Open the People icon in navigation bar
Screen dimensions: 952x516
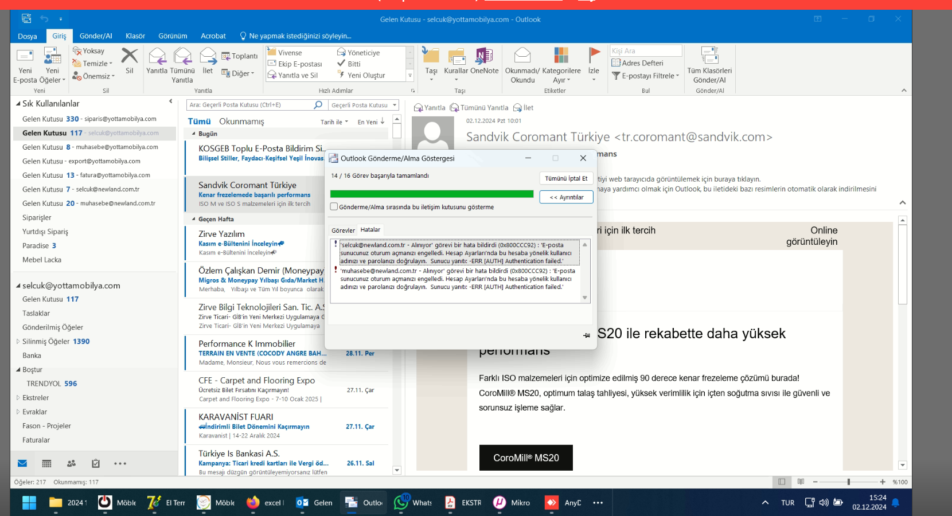pyautogui.click(x=71, y=463)
